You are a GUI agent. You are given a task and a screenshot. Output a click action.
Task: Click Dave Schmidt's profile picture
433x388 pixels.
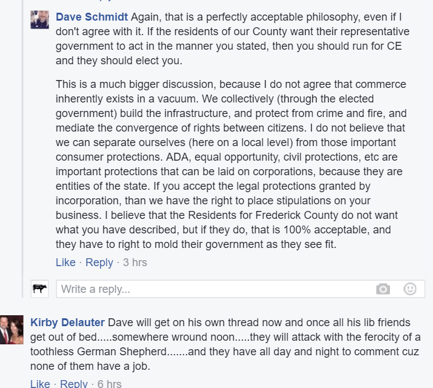click(40, 19)
